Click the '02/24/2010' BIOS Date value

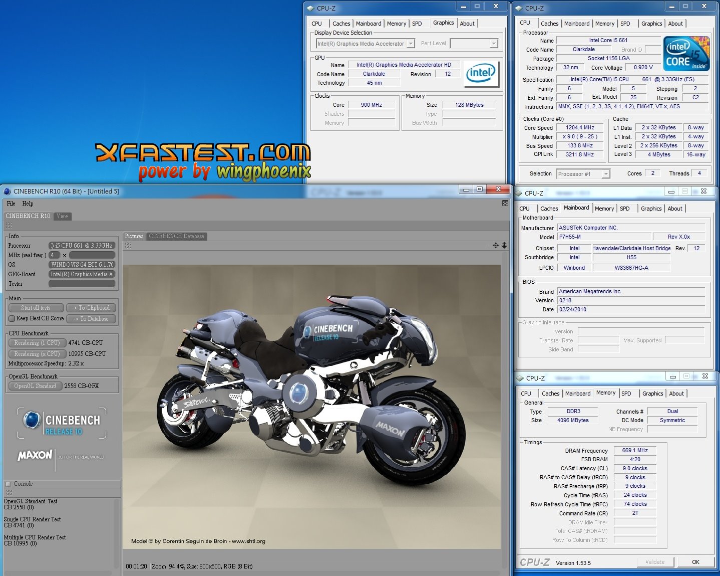pyautogui.click(x=631, y=309)
